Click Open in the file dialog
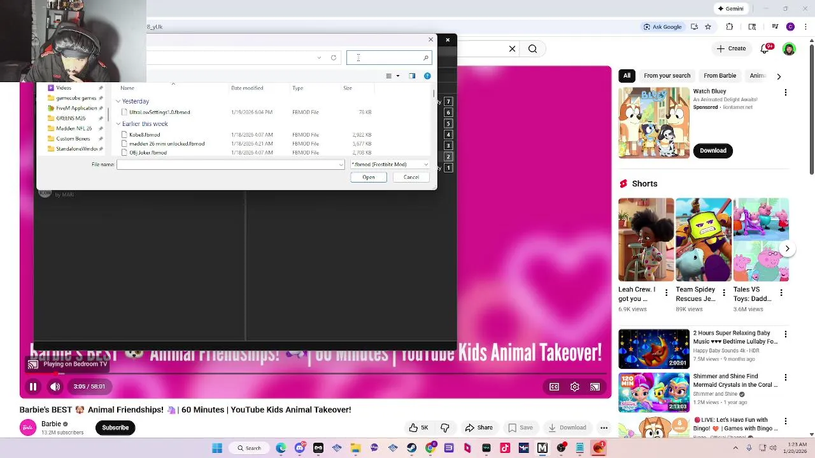 (x=369, y=177)
